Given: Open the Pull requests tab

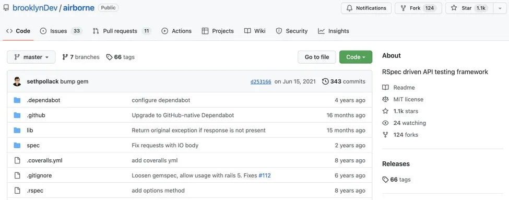Looking at the screenshot, I should pyautogui.click(x=122, y=31).
